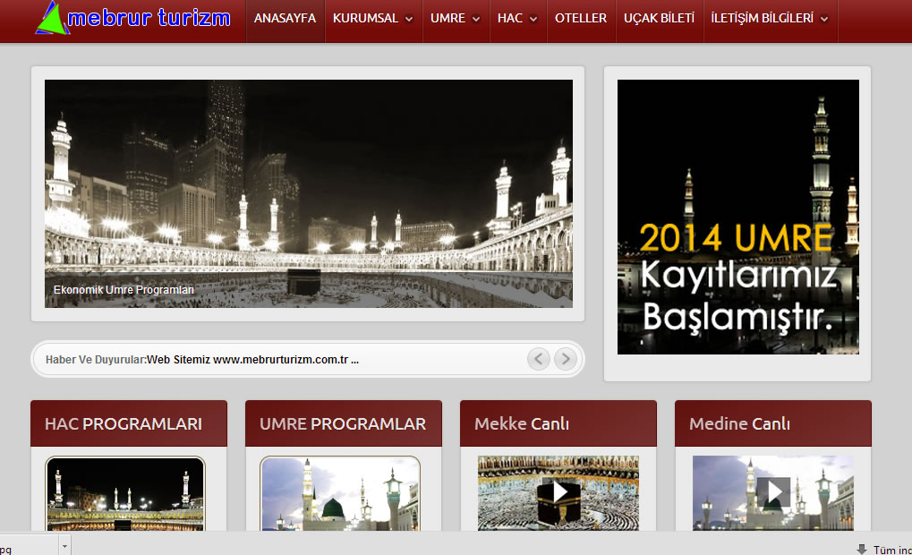The width and height of the screenshot is (912, 555).
Task: Open the UMRE menu item
Action: click(447, 18)
